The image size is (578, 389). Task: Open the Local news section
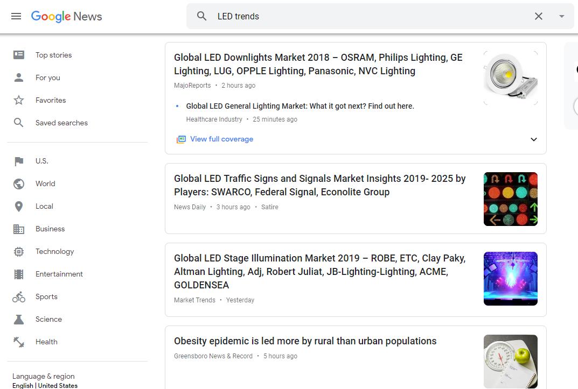(44, 207)
